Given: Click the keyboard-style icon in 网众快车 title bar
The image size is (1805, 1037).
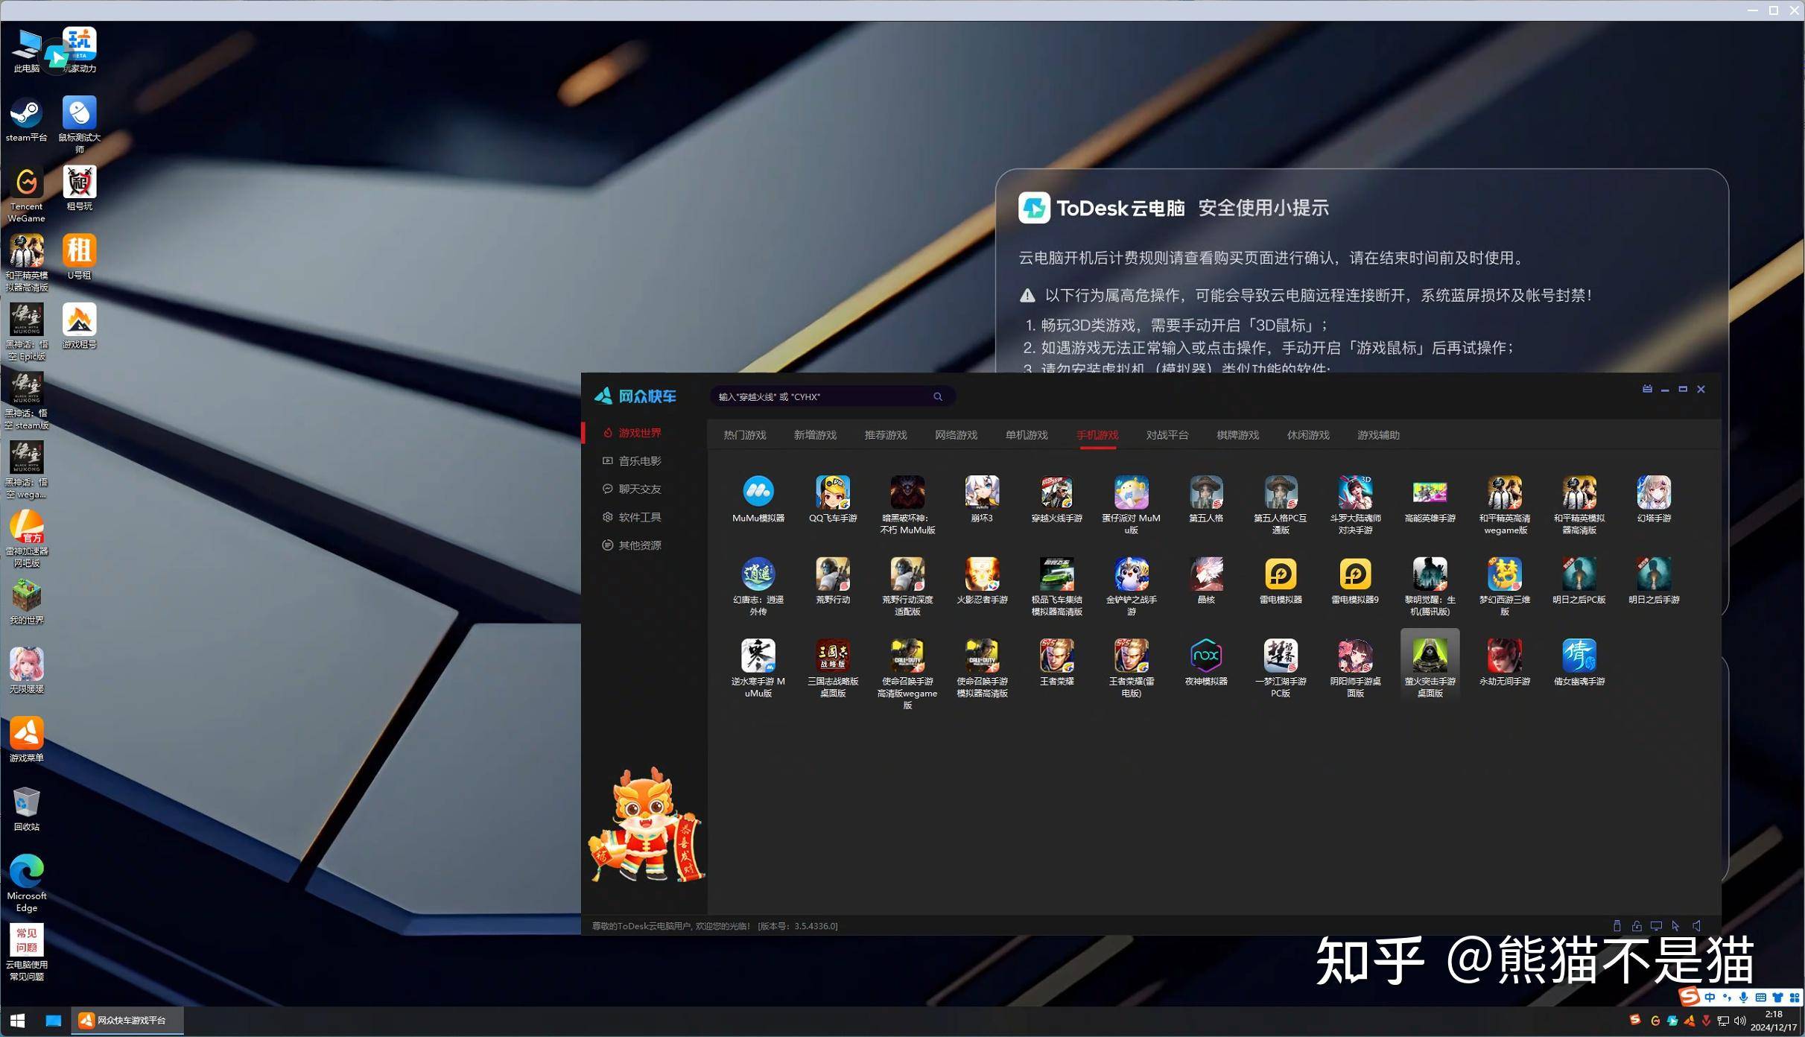Looking at the screenshot, I should pos(1647,389).
